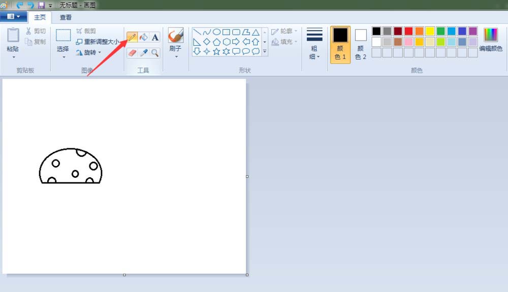Screen dimensions: 508x292
Task: Choose the Polygon shape
Action: pyautogui.click(x=246, y=32)
